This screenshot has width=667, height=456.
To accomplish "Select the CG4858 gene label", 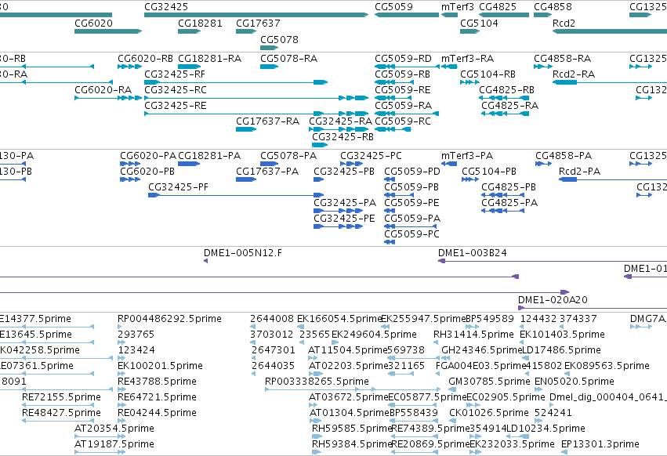I will click(553, 7).
